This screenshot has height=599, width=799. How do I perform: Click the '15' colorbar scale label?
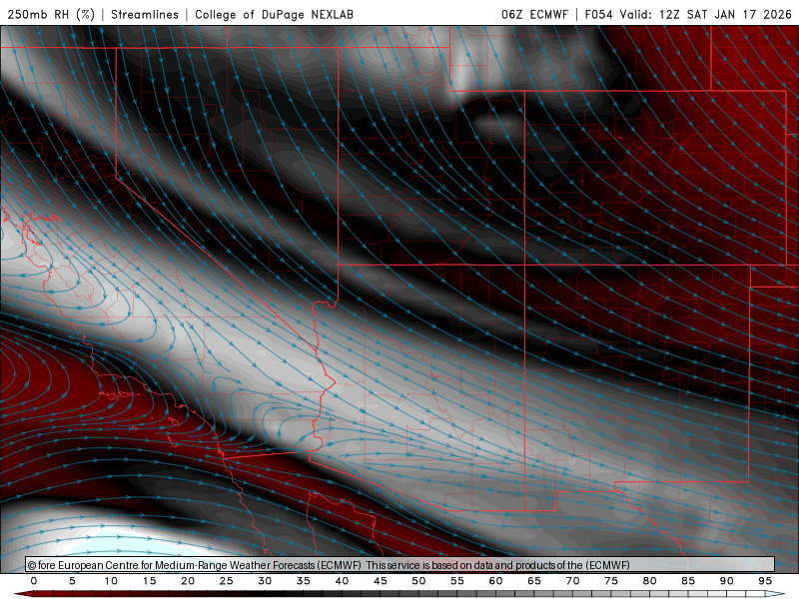pos(149,581)
